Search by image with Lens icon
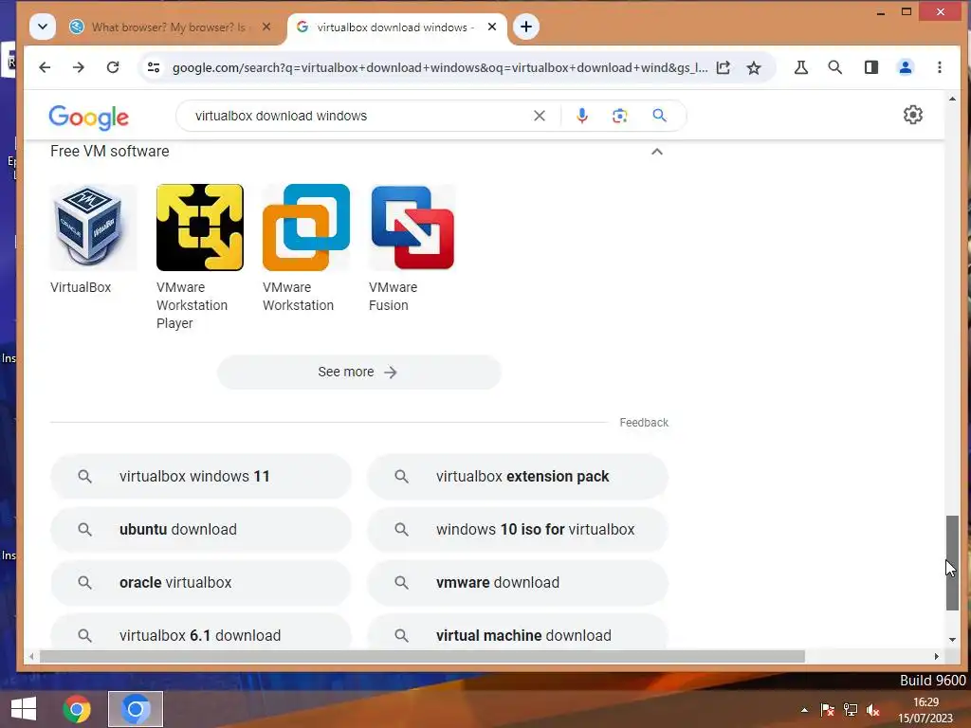 (620, 116)
